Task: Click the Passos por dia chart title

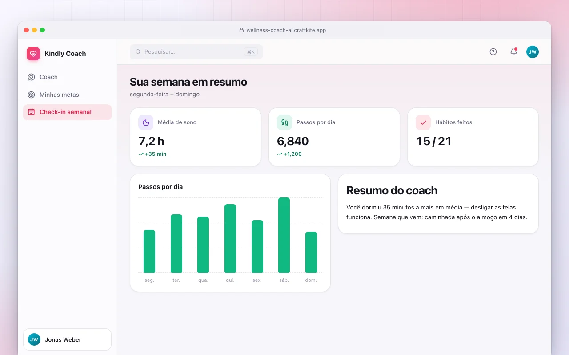Action: click(160, 187)
